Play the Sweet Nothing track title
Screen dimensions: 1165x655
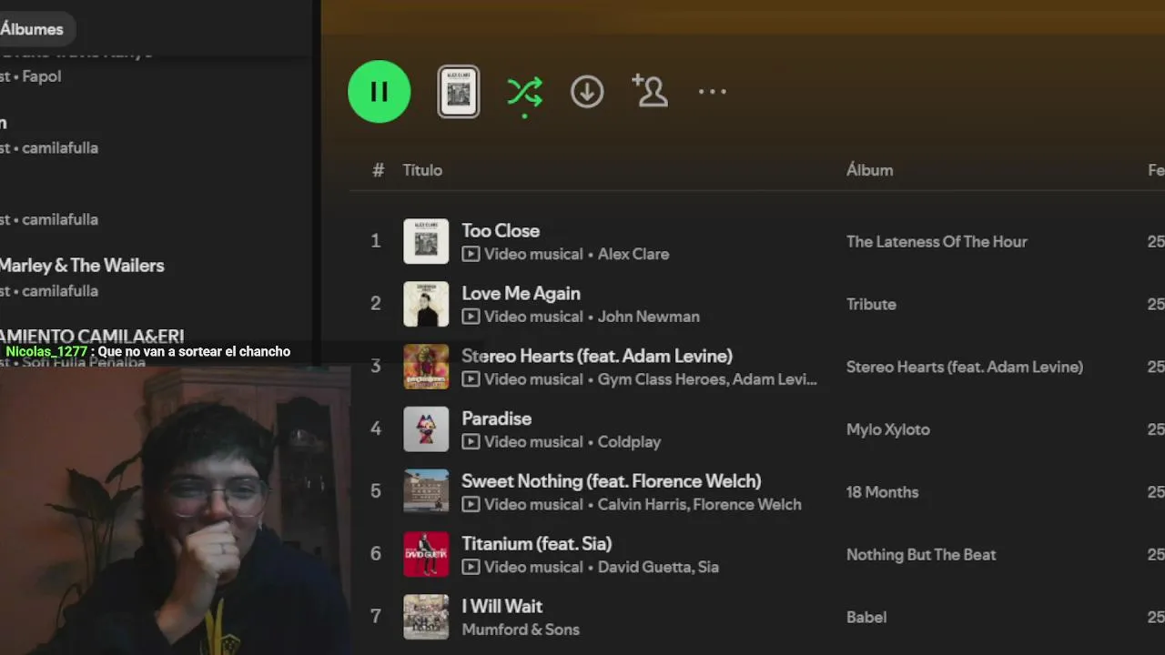point(612,481)
